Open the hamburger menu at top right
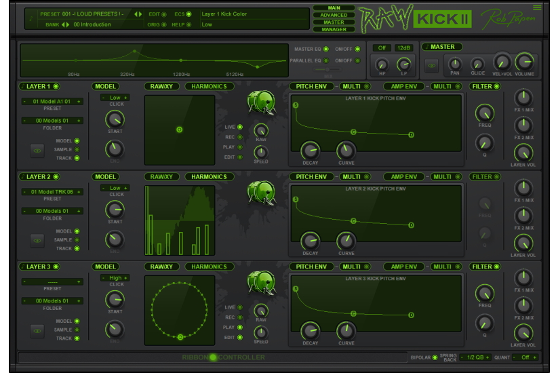The height and width of the screenshot is (373, 556). click(x=537, y=7)
